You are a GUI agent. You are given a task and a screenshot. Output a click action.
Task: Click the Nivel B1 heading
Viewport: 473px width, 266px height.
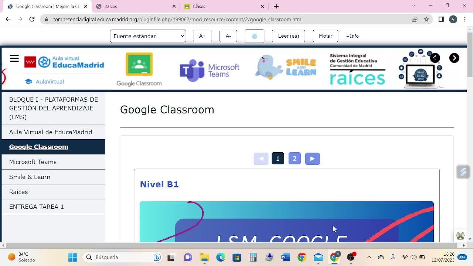click(x=159, y=184)
